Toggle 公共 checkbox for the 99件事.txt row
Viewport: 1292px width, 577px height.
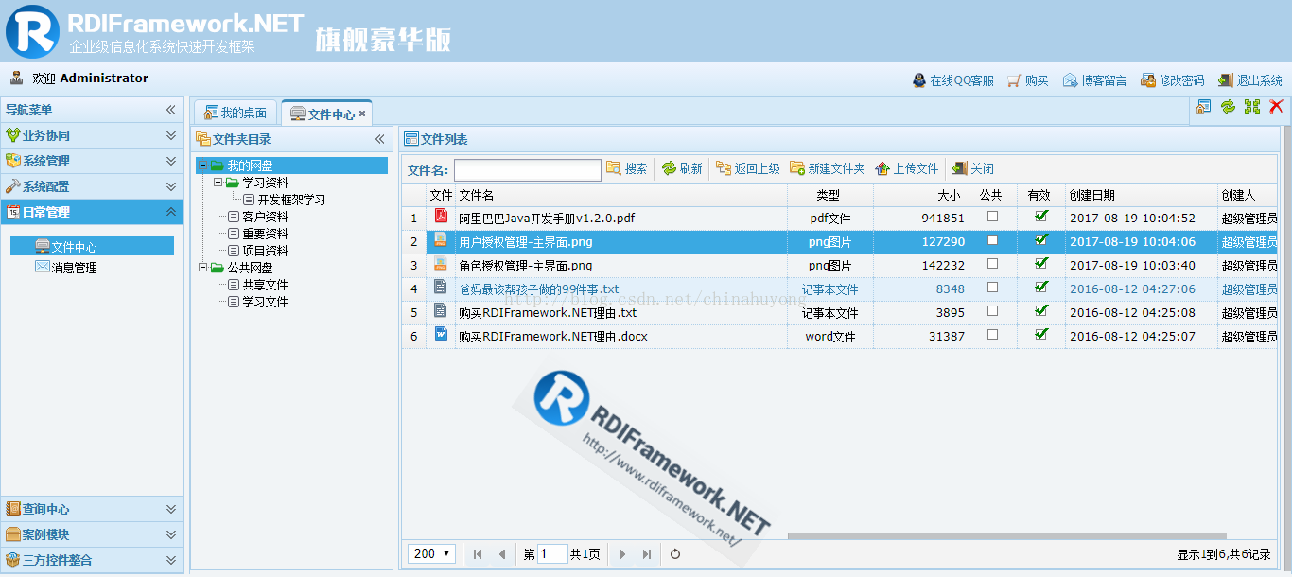tap(992, 287)
